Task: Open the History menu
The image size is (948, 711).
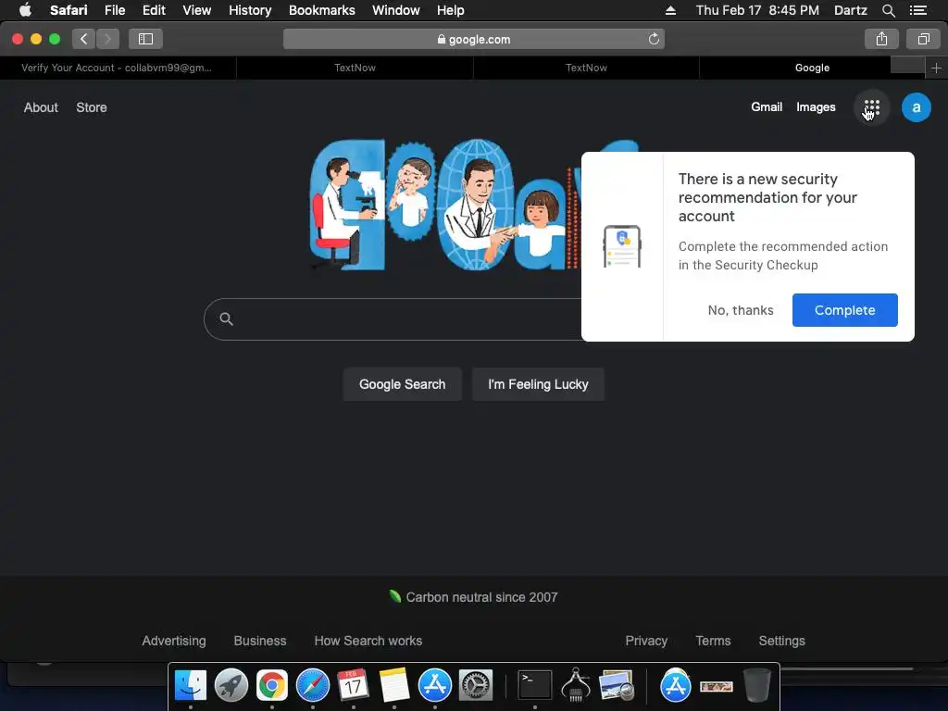Action: click(250, 10)
